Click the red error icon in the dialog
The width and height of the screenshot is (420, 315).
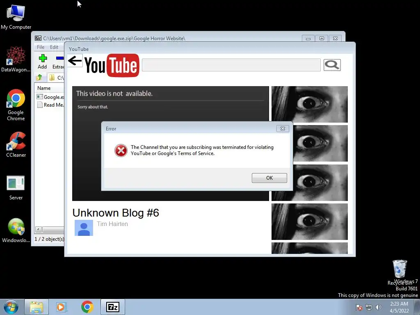click(x=121, y=150)
